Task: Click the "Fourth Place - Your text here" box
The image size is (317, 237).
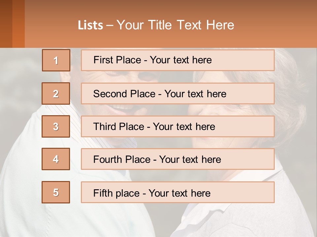Action: (x=178, y=159)
